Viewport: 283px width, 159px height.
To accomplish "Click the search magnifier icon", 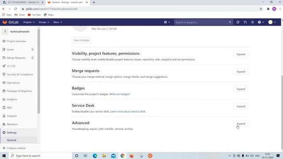I will (230, 23).
